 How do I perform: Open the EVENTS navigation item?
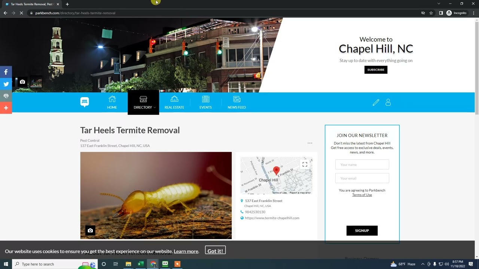pyautogui.click(x=205, y=102)
